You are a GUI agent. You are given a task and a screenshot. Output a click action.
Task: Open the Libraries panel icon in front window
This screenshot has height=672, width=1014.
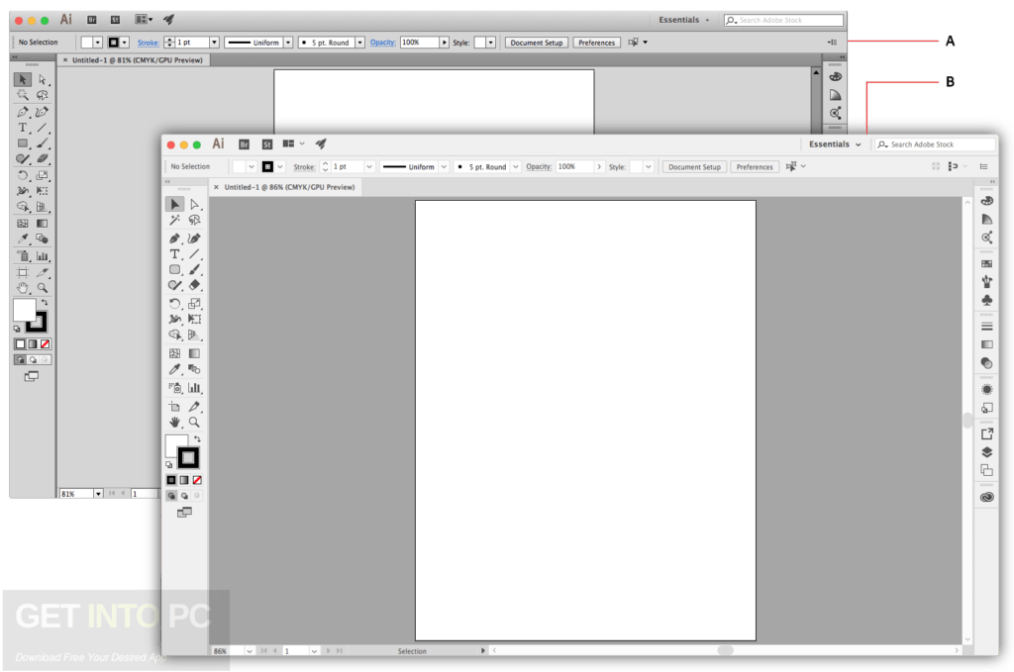[987, 497]
